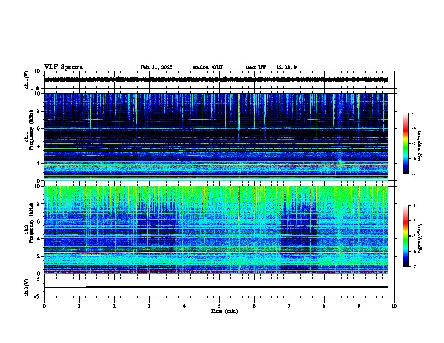Viewport: 444px width, 343px height.
Task: Click the time axis tick label "3"
Action: (149, 306)
